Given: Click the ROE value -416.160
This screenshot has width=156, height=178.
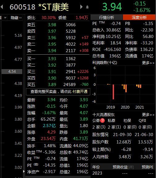Looking at the screenshot, I should (112, 49).
